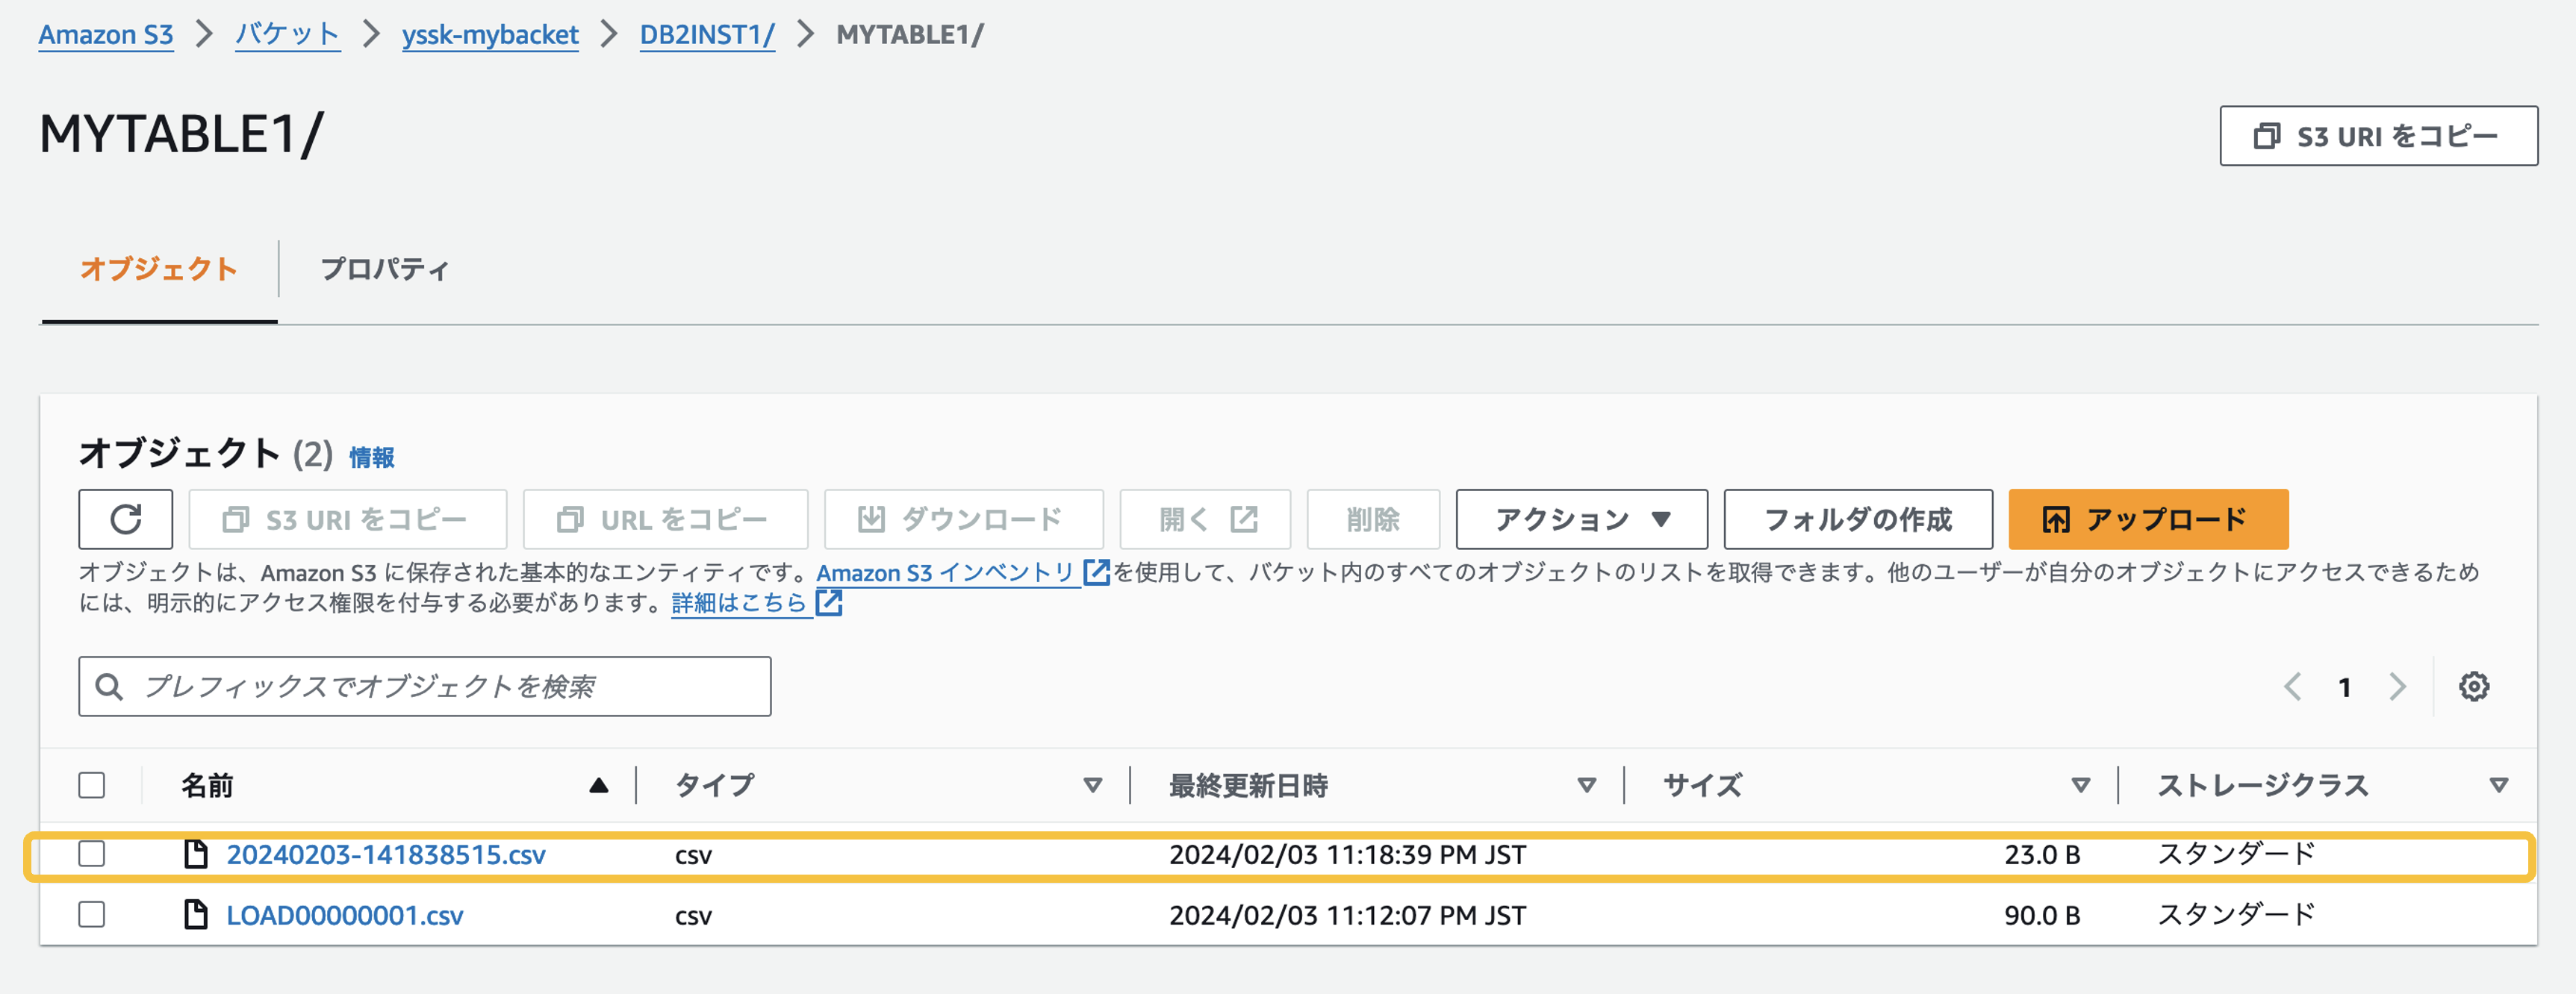Sort by サイズ column arrow
Screen dimensions: 2576x994
2080,785
